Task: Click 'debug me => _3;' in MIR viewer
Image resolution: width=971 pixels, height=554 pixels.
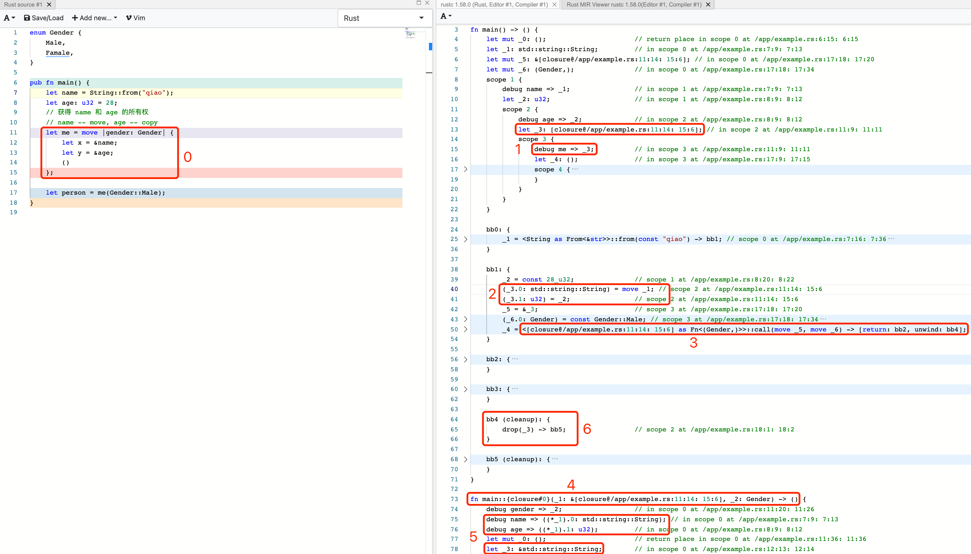Action: [564, 149]
